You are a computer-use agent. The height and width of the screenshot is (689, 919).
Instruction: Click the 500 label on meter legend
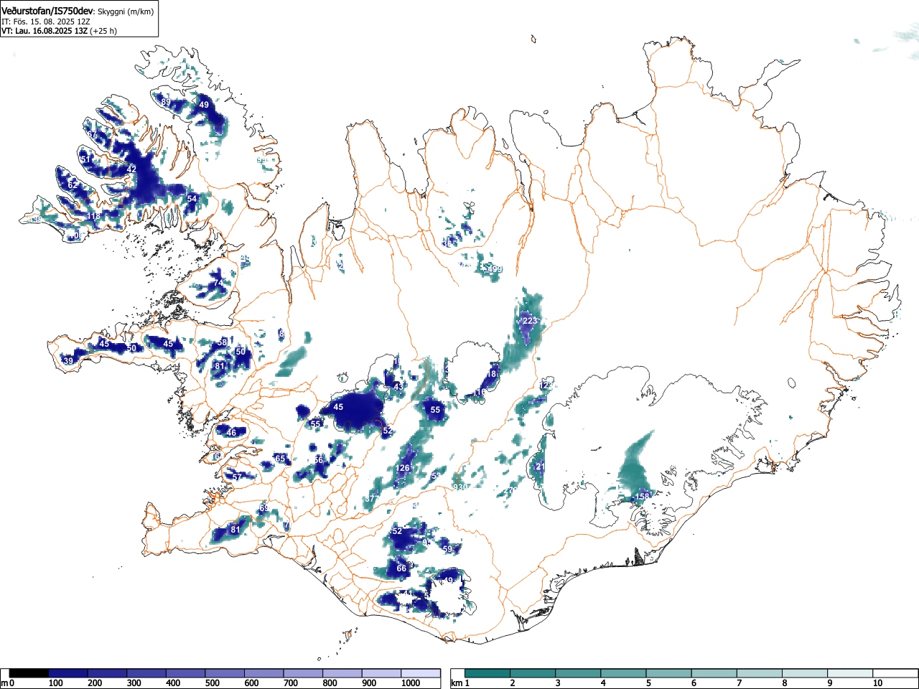(x=213, y=683)
